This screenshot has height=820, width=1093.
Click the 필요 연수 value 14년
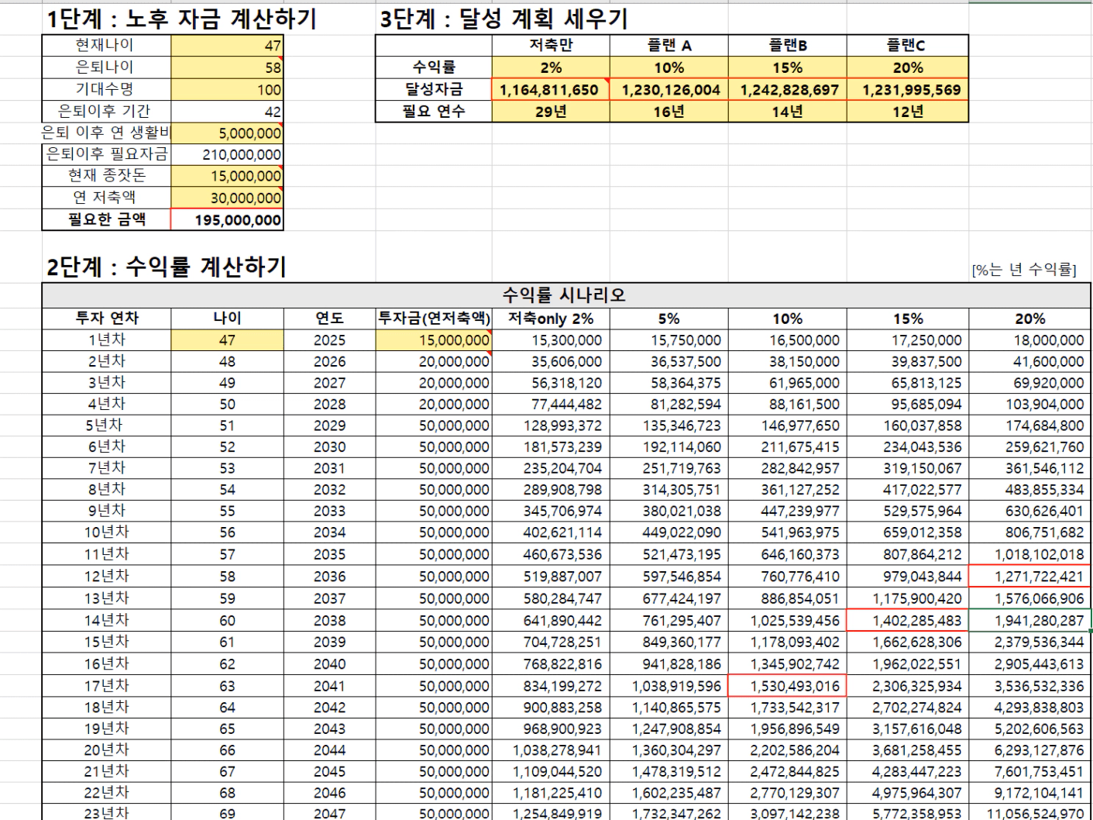(788, 112)
